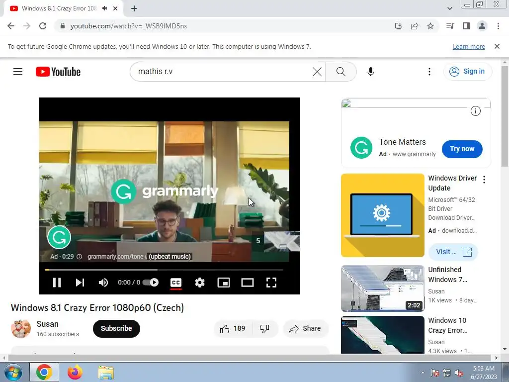This screenshot has width=509, height=382.
Task: Open Chrome three-dot menu
Action: click(x=498, y=26)
